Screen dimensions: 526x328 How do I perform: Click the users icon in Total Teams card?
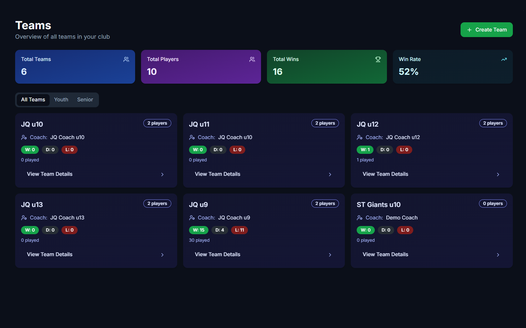click(126, 59)
